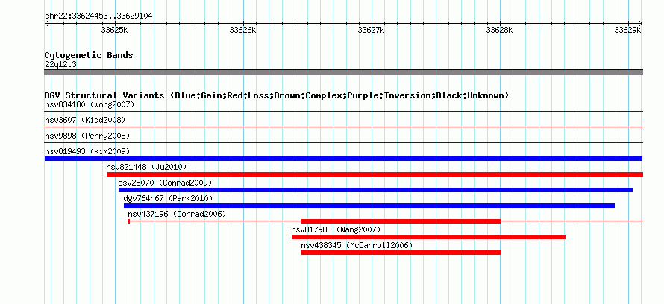Click the ruler's left arrow end
The width and height of the screenshot is (664, 304).
coord(46,23)
